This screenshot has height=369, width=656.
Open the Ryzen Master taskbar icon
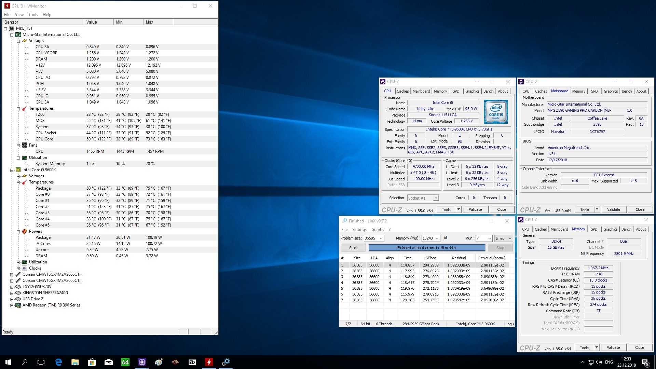175,362
